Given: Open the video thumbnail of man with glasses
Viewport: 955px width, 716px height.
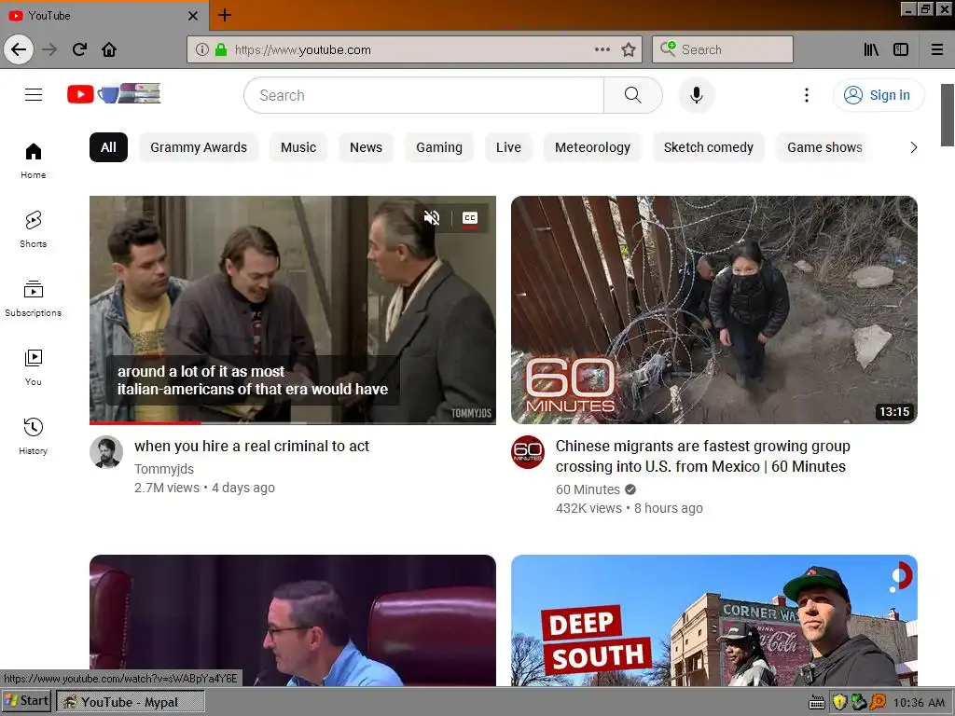Looking at the screenshot, I should [x=292, y=620].
